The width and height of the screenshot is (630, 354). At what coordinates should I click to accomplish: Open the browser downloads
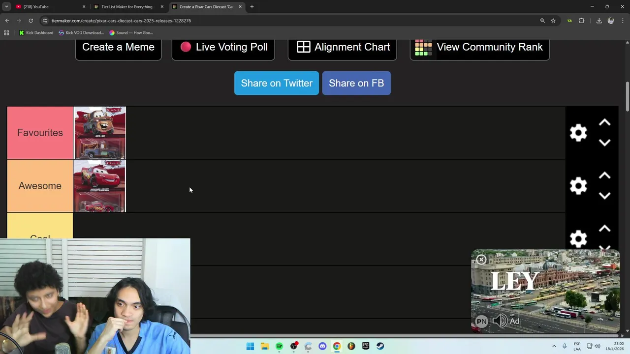coord(599,21)
